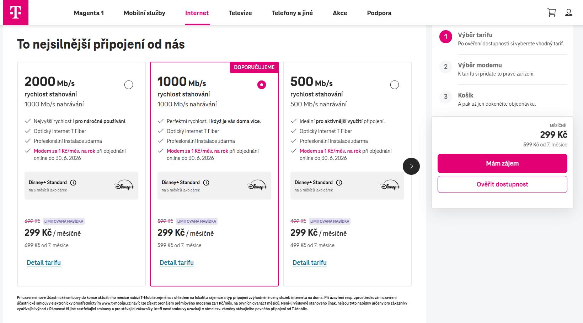Open the shopping cart icon
Image resolution: width=583 pixels, height=323 pixels.
click(x=551, y=13)
